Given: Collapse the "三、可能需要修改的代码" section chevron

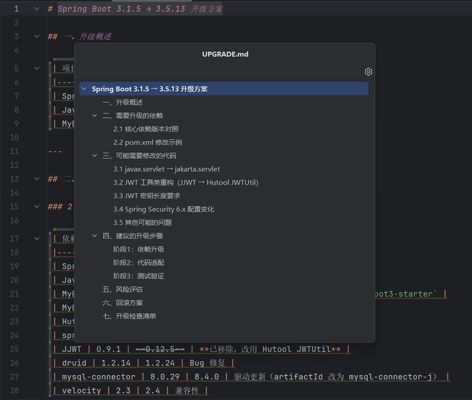Looking at the screenshot, I should click(95, 155).
